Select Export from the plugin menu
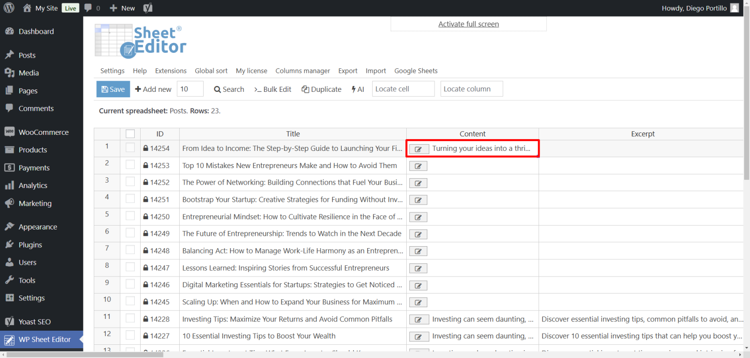750x358 pixels. [x=348, y=70]
